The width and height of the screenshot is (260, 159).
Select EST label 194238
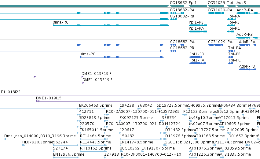click(127, 105)
